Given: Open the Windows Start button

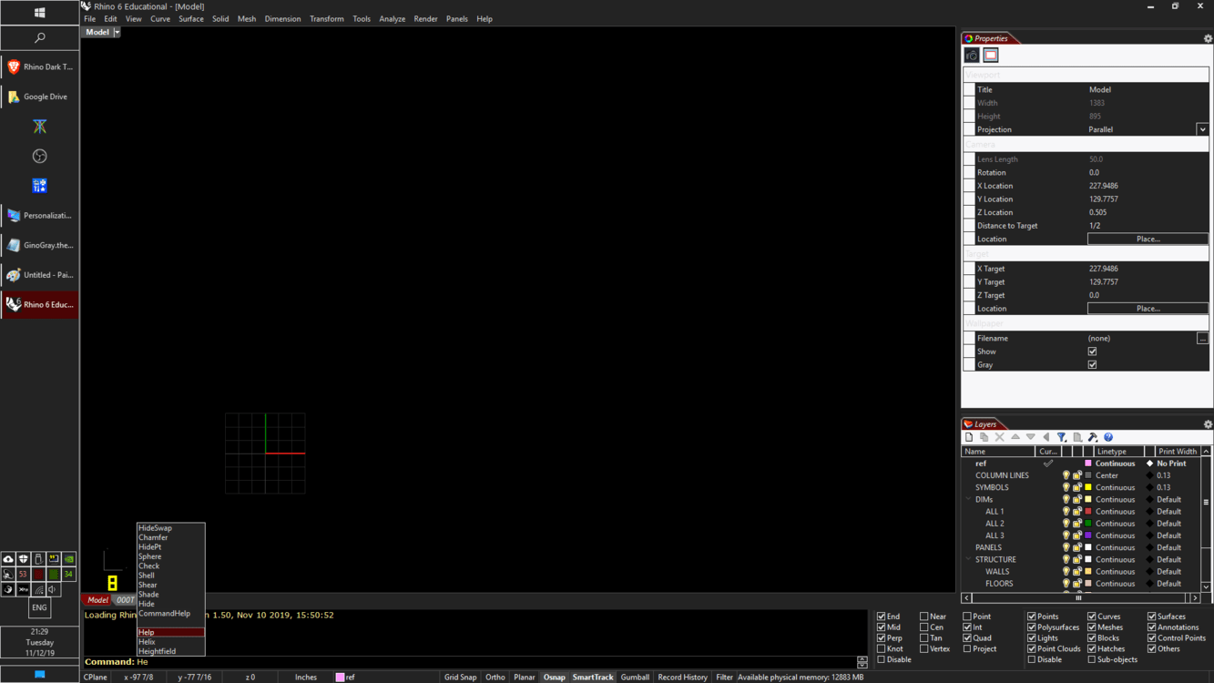Looking at the screenshot, I should pos(39,13).
